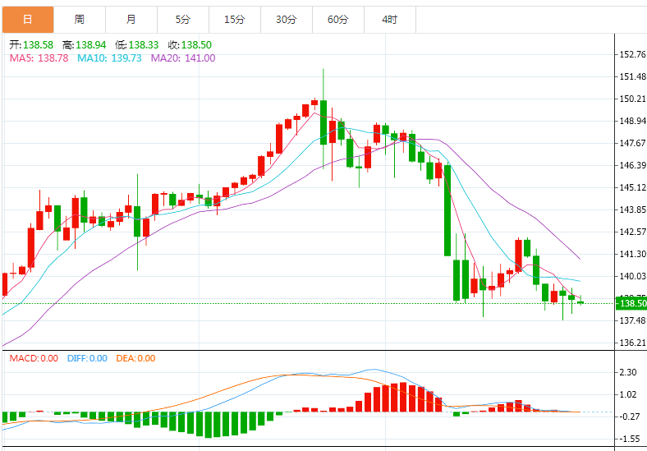Click the DIFF: 0.00 indicator label
This screenshot has width=647, height=451.
point(87,358)
